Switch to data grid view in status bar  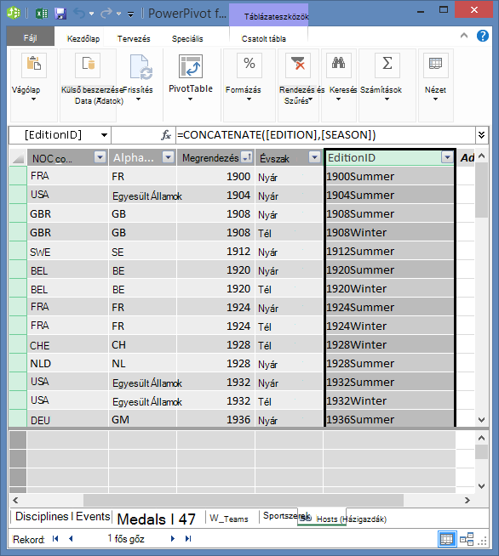point(446,539)
